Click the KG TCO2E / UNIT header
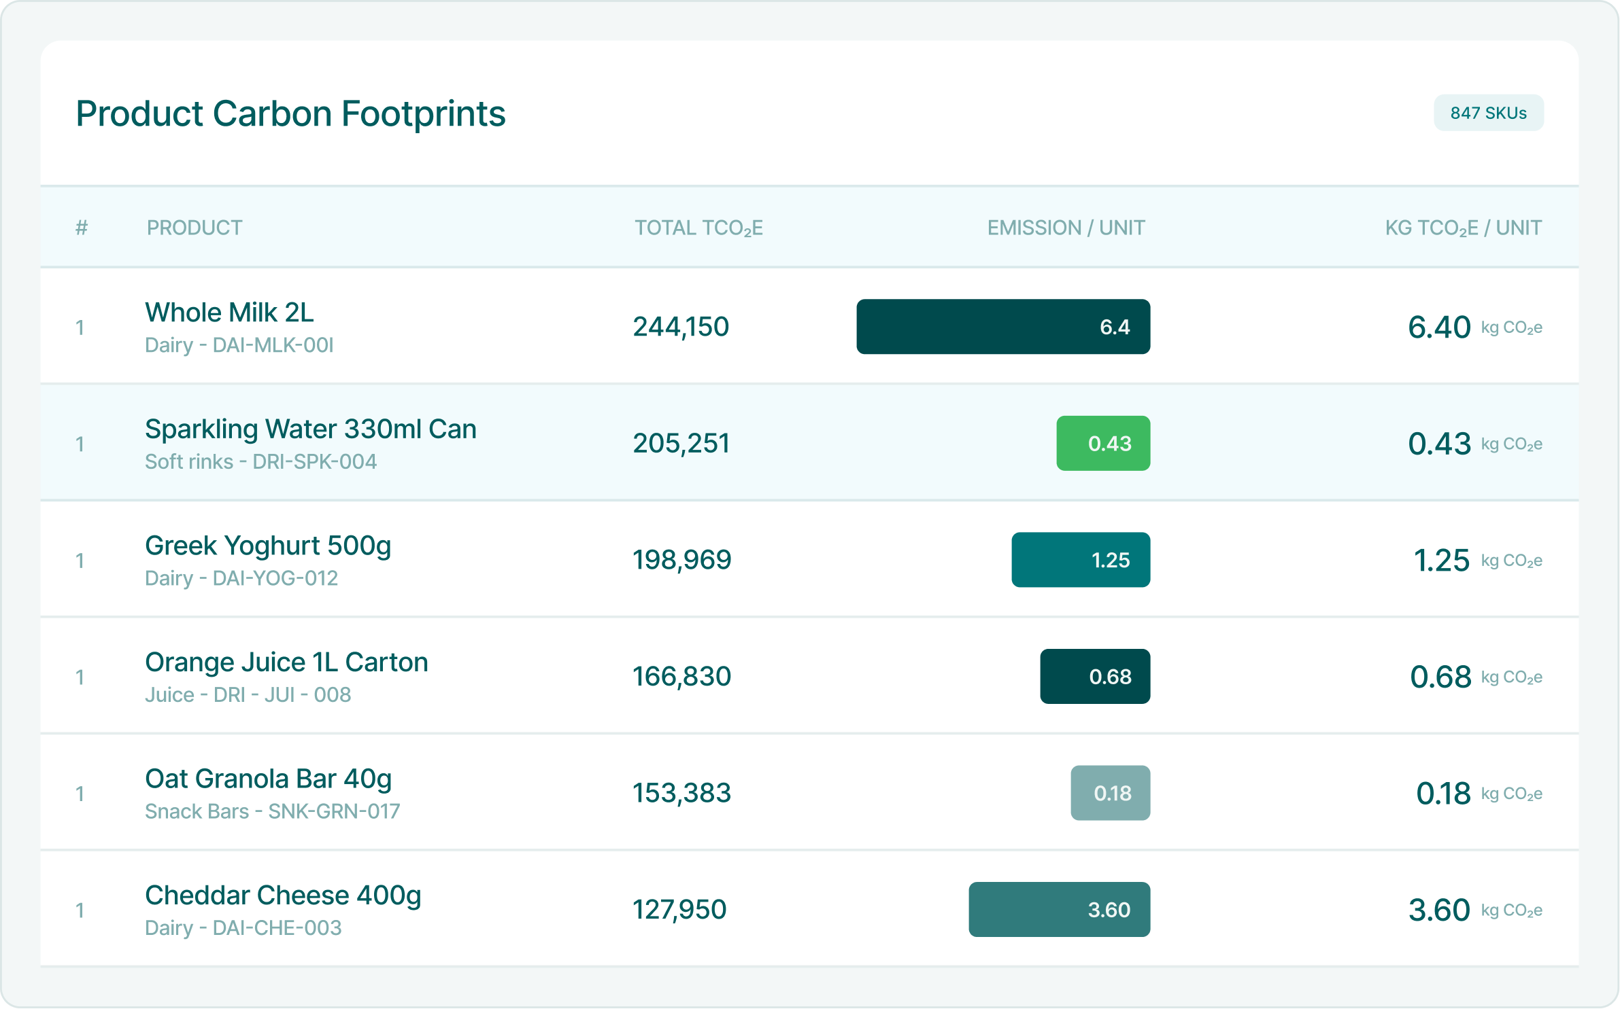Viewport: 1620px width, 1009px height. (x=1463, y=228)
